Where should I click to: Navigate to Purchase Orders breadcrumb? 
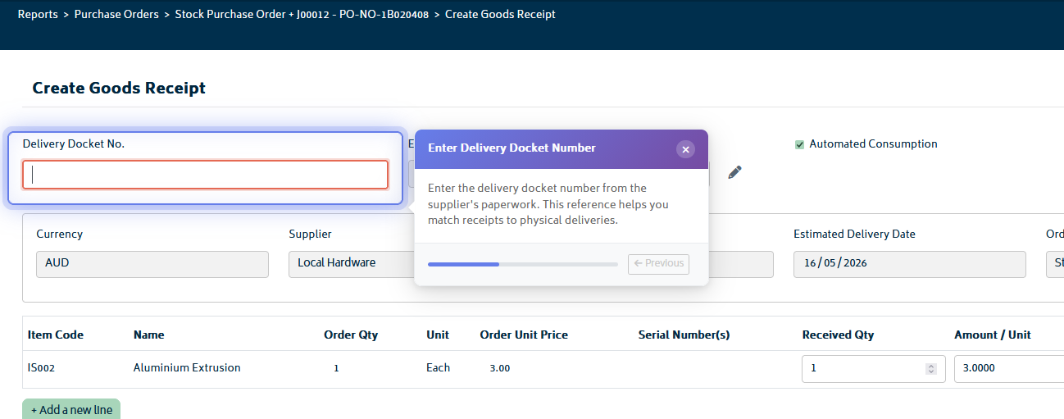click(116, 15)
